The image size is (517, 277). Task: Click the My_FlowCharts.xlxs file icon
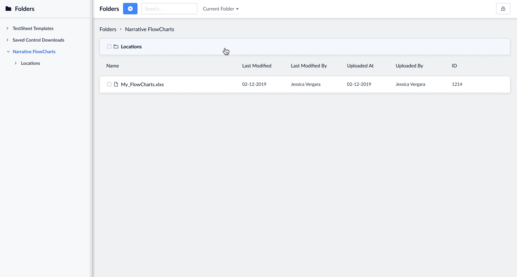pos(116,84)
